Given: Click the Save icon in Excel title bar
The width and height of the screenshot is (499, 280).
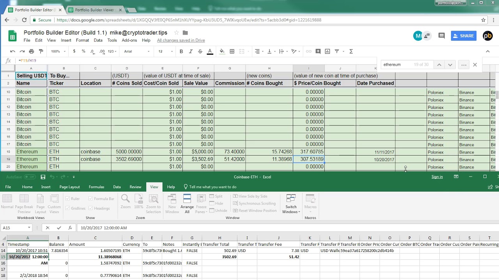Looking at the screenshot, I should point(43,177).
